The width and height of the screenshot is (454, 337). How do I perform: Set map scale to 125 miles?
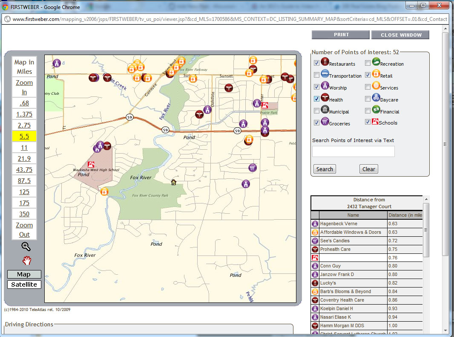click(24, 192)
